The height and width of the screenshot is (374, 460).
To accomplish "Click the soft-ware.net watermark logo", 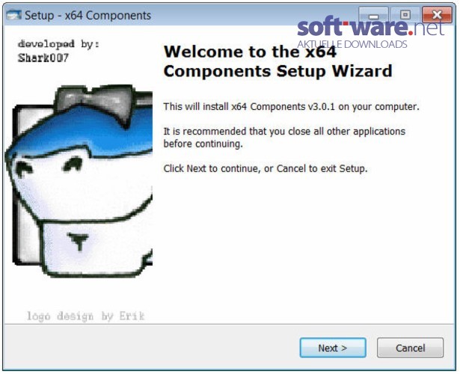I will (370, 27).
